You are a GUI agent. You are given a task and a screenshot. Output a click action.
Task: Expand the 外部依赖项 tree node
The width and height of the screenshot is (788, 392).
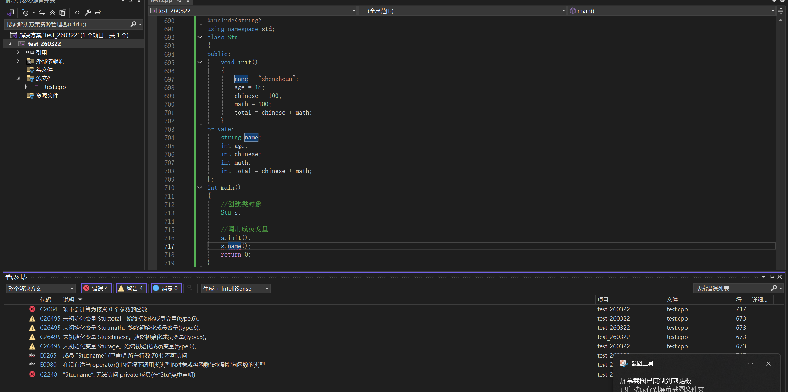18,61
